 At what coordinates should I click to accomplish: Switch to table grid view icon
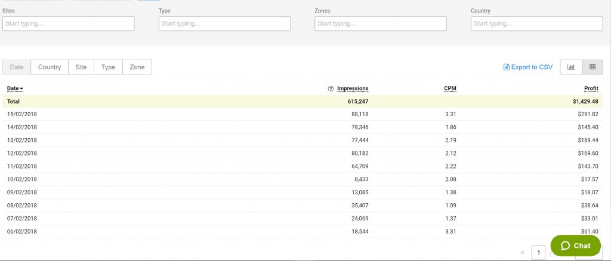click(593, 67)
